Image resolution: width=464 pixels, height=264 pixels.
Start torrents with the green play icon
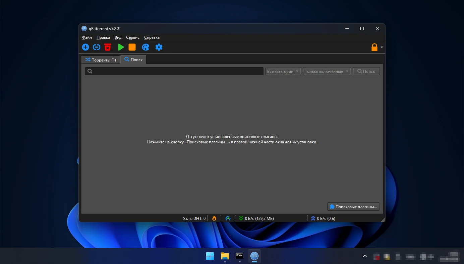pos(121,47)
